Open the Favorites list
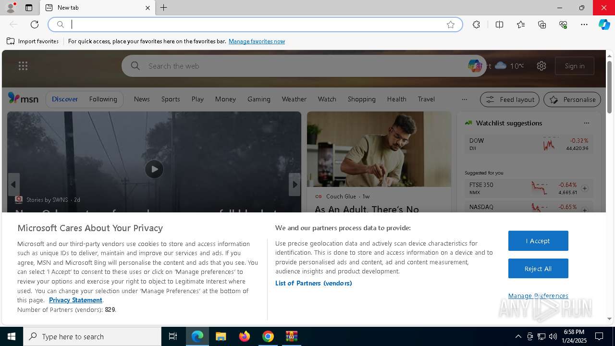The image size is (615, 346). (521, 25)
